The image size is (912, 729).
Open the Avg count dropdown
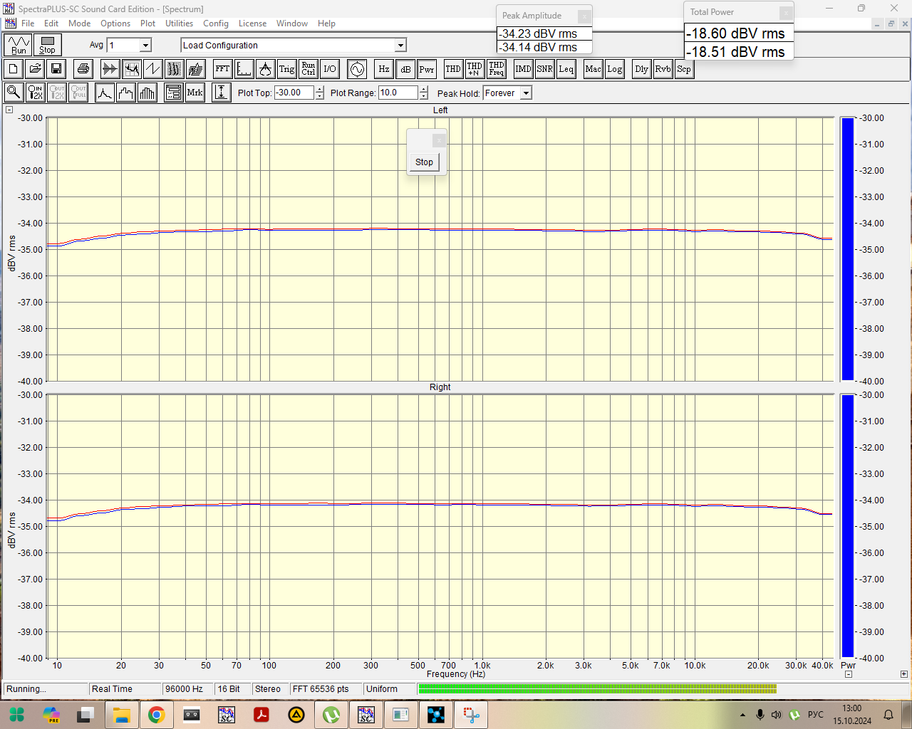[x=145, y=46]
